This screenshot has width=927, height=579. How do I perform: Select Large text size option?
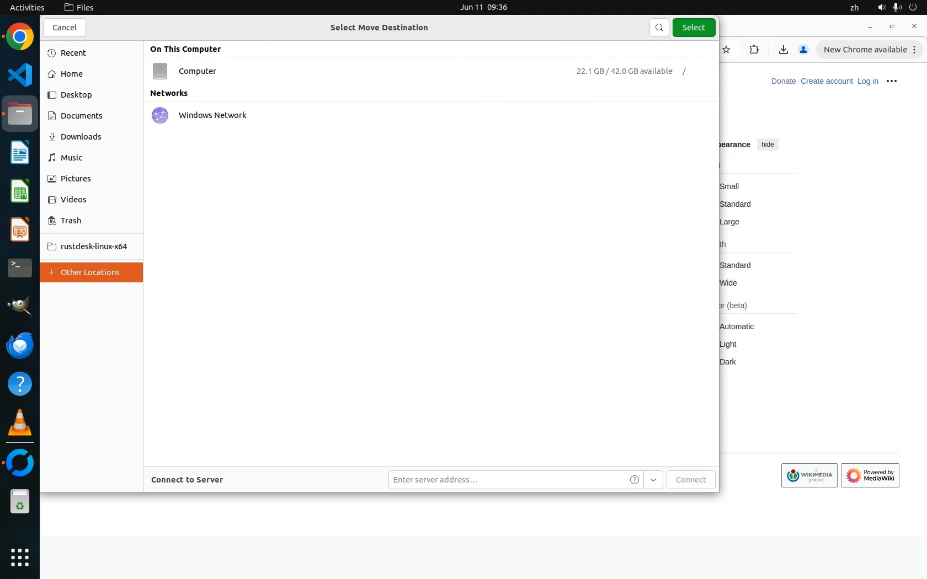pyautogui.click(x=729, y=222)
